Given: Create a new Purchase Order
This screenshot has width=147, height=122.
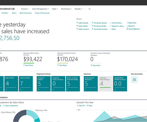Looking at the screenshot, I should point(99,26).
